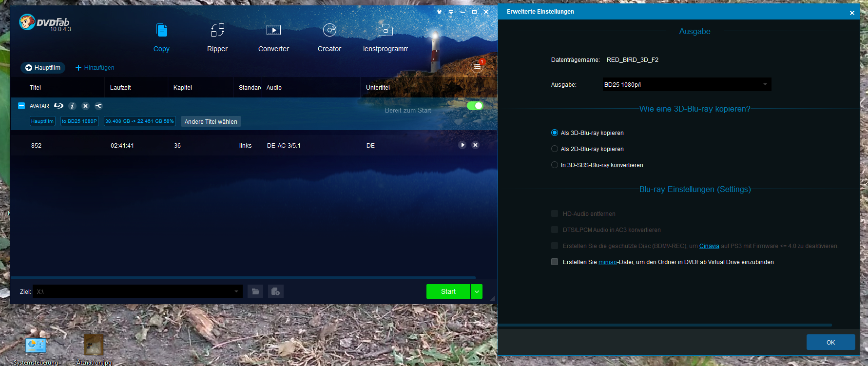
Task: Click the DVDFab monkey logo
Action: click(27, 22)
